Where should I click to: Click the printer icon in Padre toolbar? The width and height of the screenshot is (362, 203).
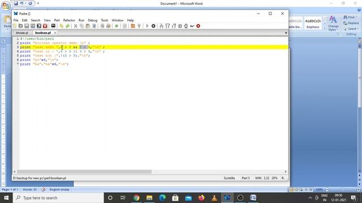pos(53,26)
